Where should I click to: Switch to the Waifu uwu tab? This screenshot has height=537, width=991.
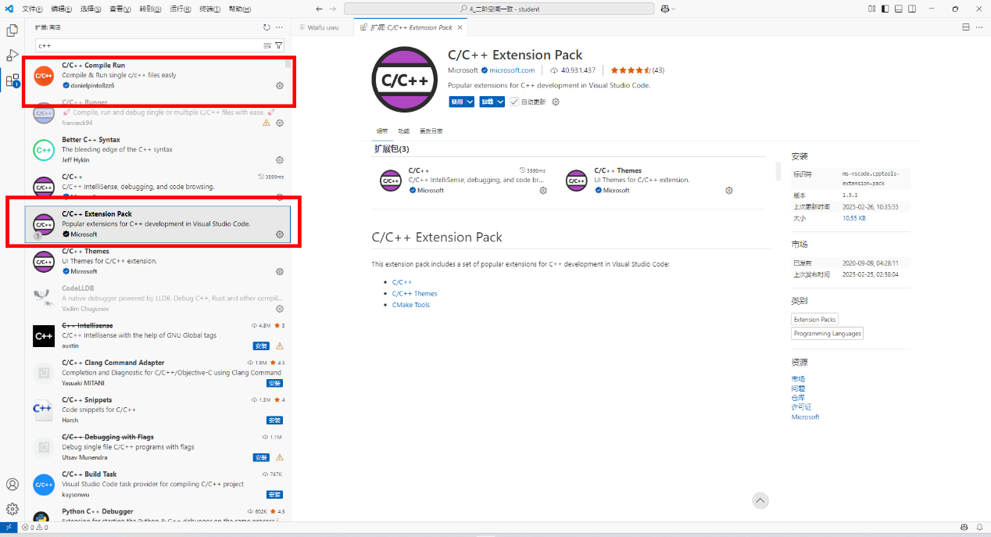point(322,27)
